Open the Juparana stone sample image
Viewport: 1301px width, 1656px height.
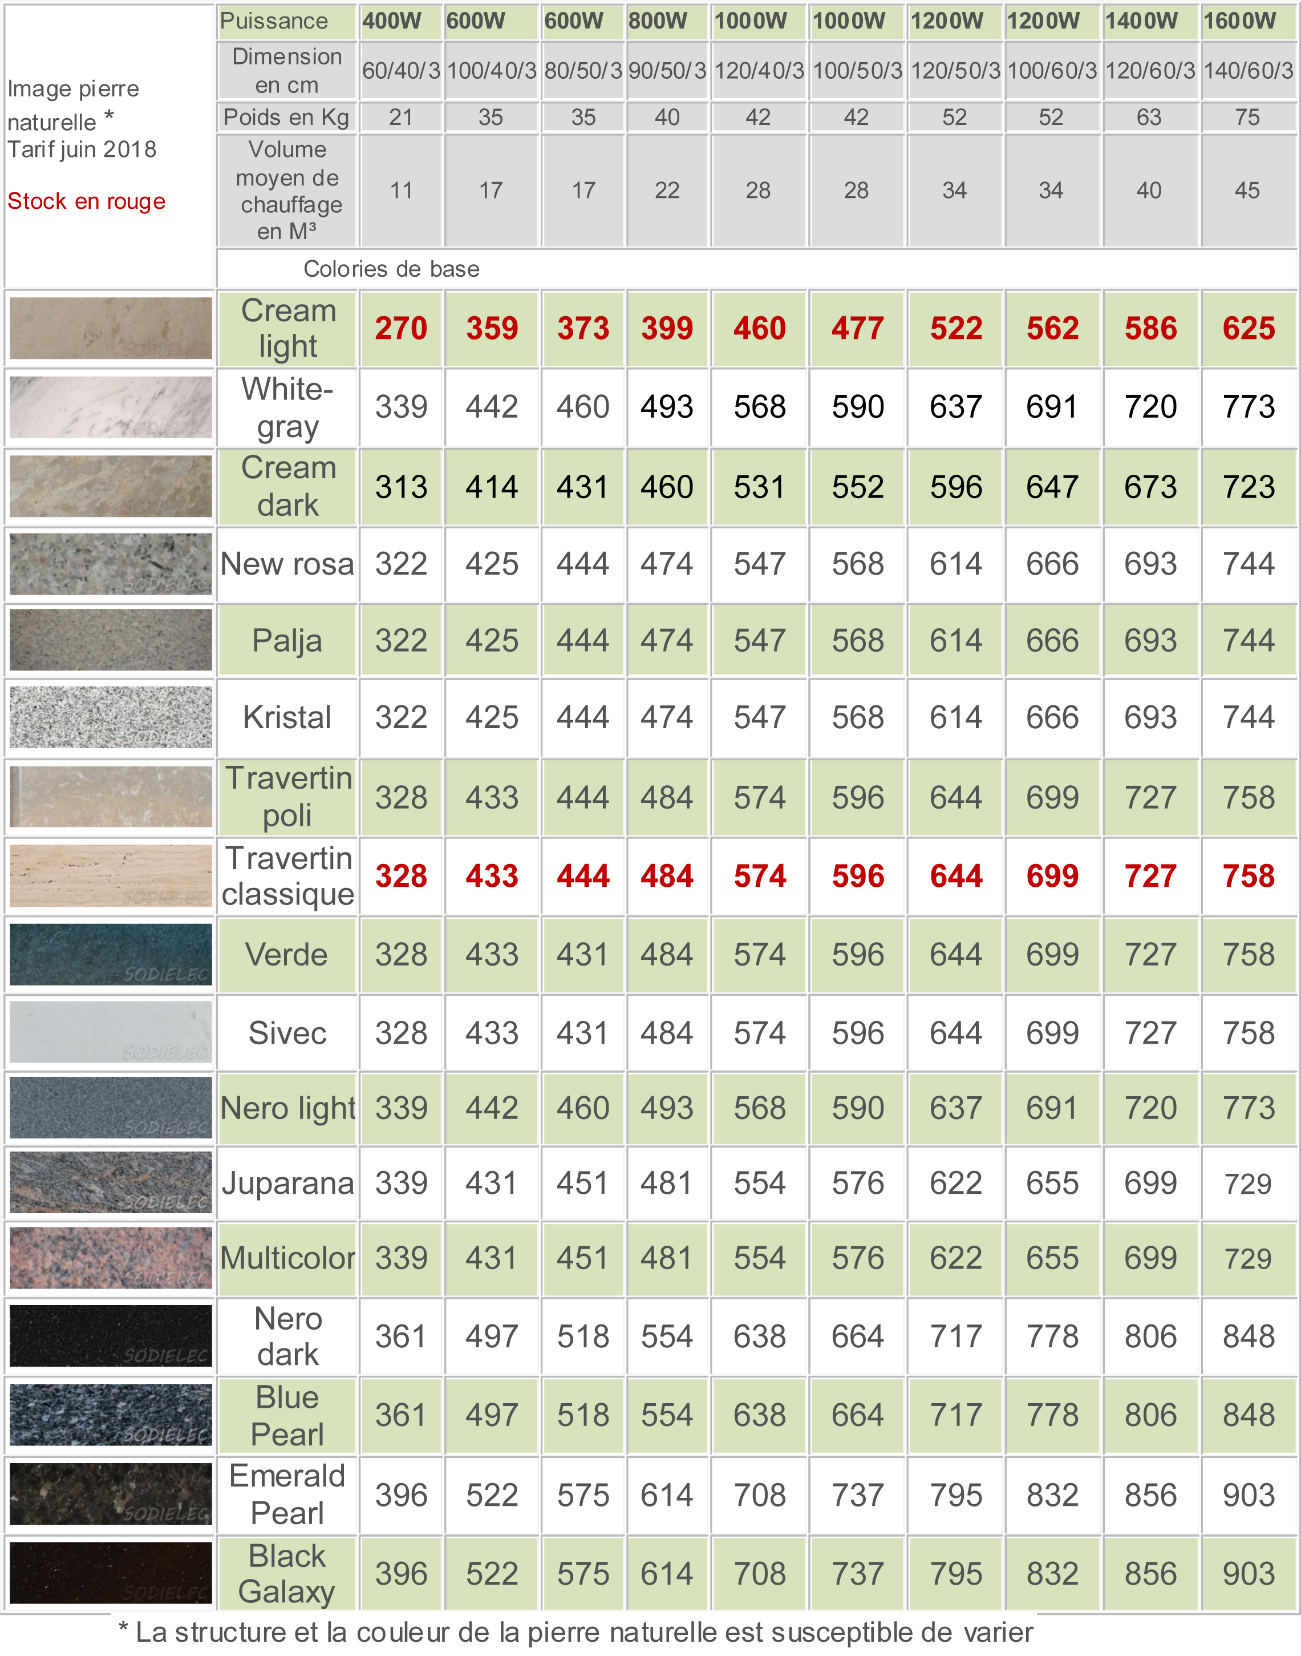(x=111, y=1183)
